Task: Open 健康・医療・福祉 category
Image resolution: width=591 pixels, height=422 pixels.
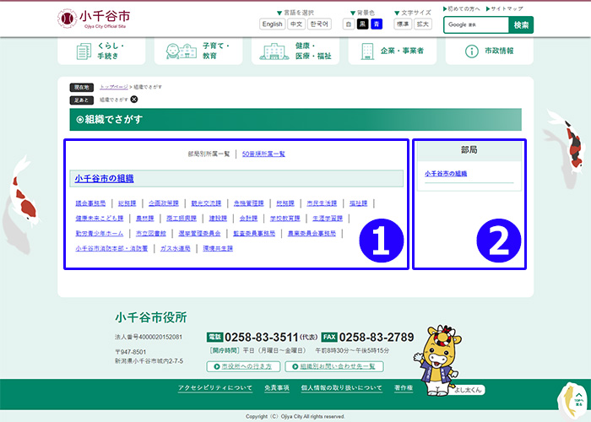Action: [295, 51]
